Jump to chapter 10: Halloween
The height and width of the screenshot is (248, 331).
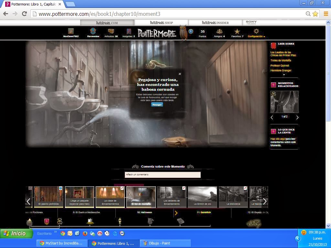tap(144, 212)
